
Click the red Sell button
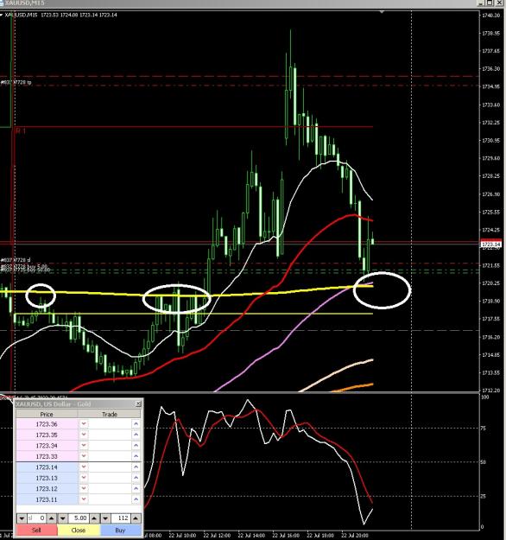(x=37, y=530)
